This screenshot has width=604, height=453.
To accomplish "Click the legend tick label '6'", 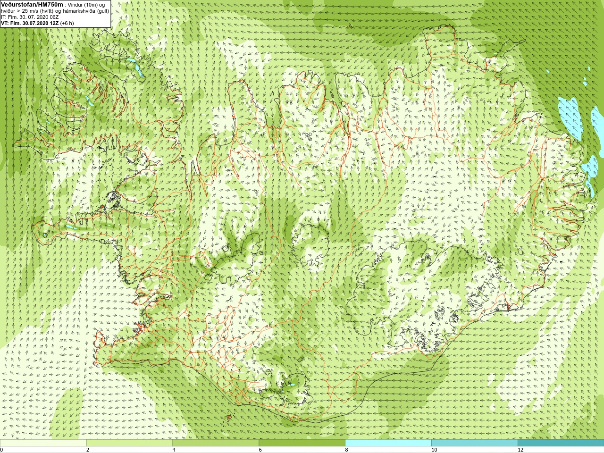I will (x=260, y=450).
